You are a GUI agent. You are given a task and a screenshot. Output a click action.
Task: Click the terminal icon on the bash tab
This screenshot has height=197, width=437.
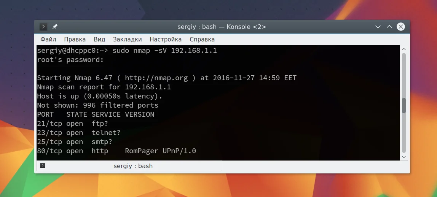click(x=43, y=165)
